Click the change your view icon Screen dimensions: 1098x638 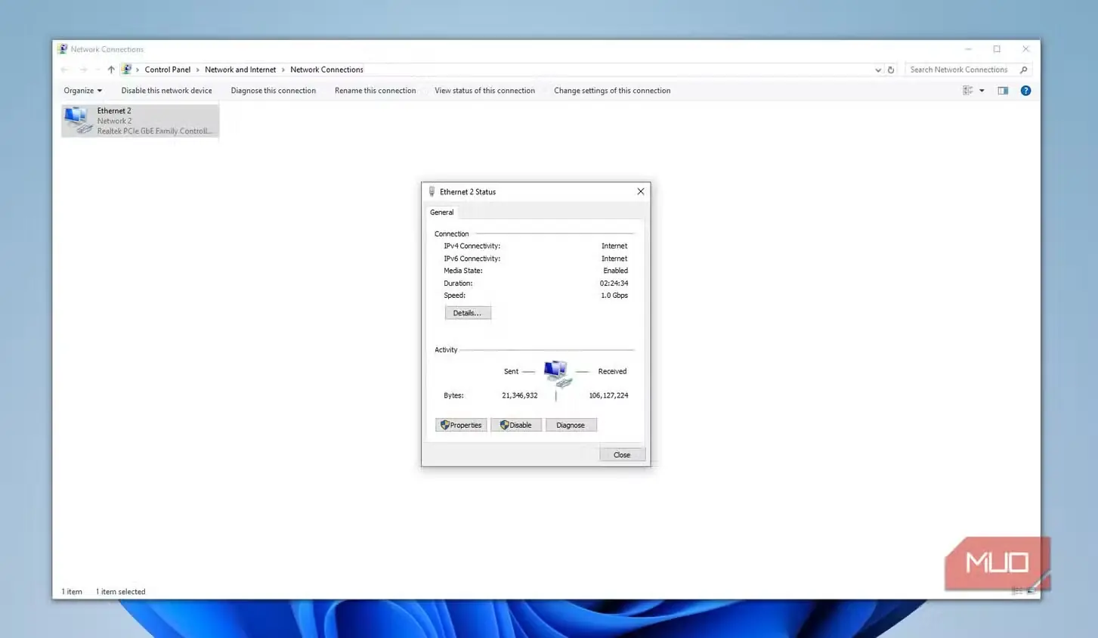click(x=967, y=91)
